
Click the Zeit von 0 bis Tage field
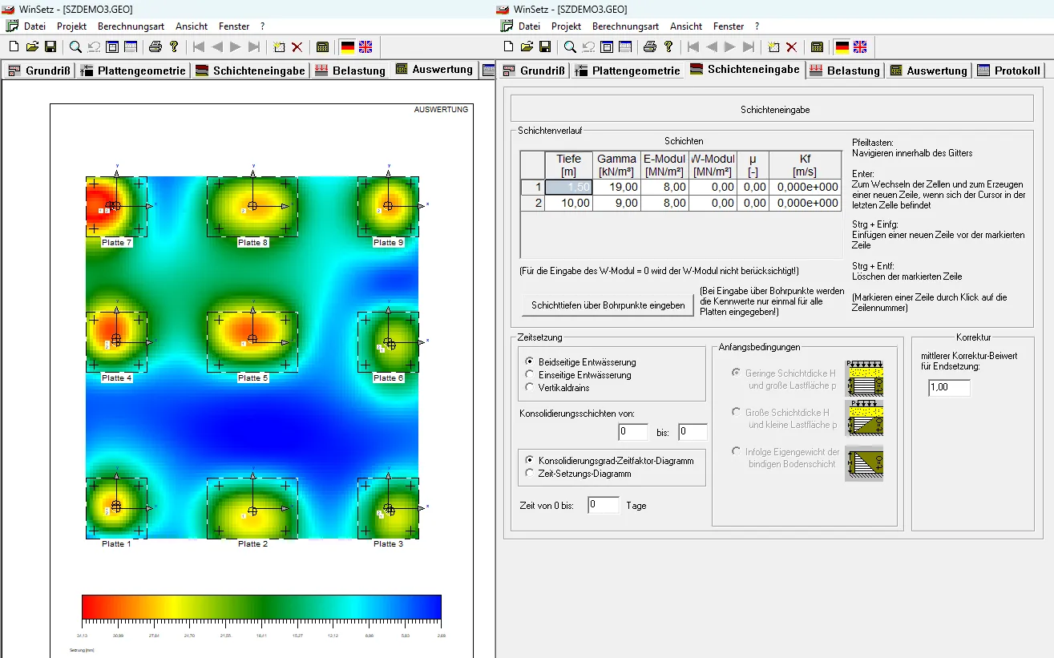[x=604, y=506]
